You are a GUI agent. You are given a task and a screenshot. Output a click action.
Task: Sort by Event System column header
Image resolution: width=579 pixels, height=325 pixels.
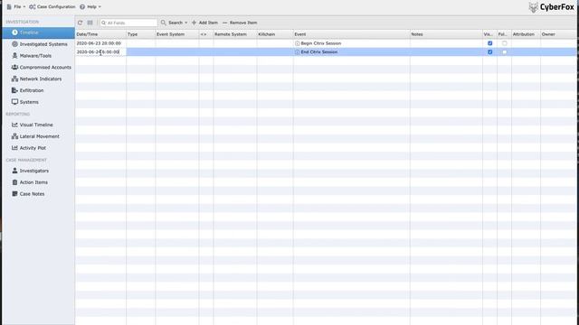point(177,34)
